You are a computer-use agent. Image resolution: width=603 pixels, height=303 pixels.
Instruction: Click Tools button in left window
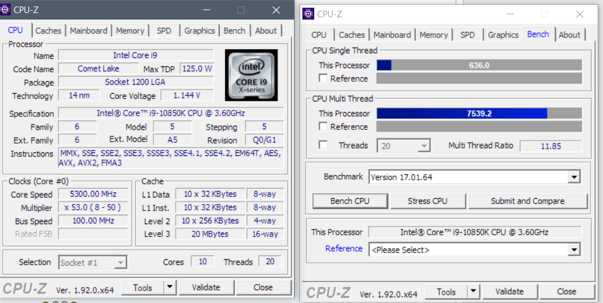click(143, 287)
